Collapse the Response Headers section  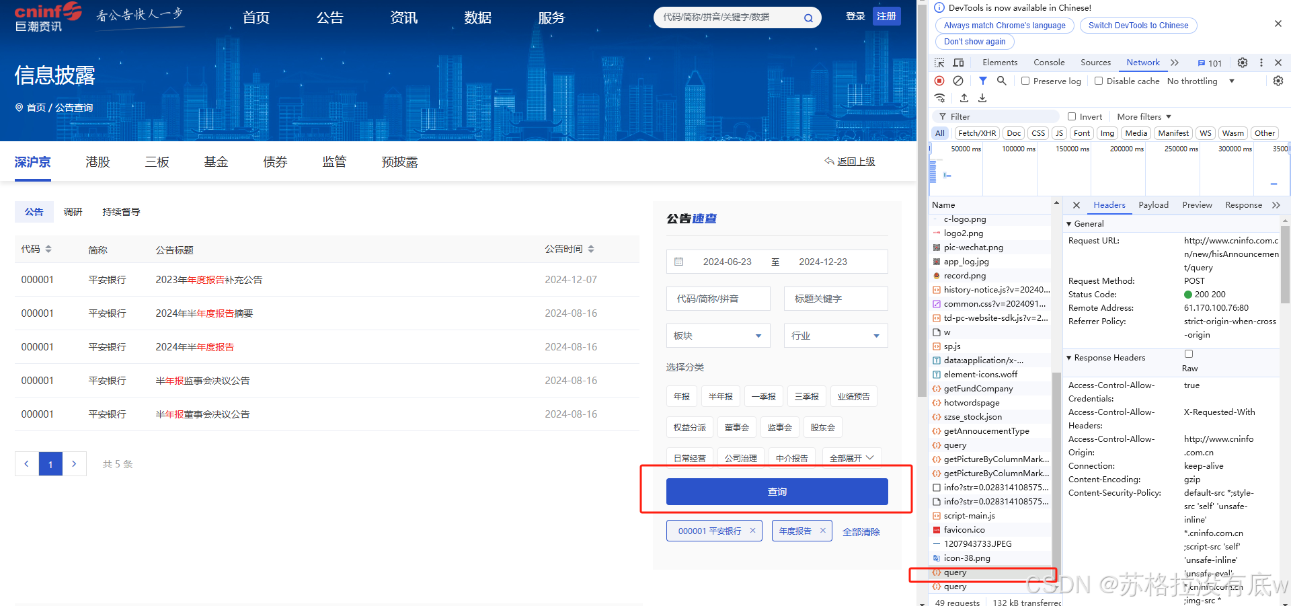(x=1106, y=358)
